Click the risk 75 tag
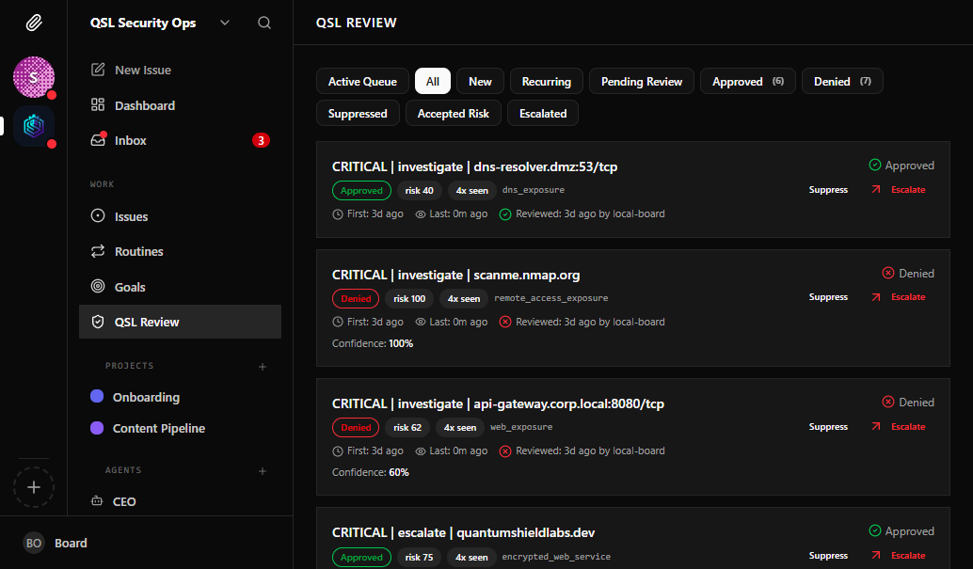The width and height of the screenshot is (973, 569). click(x=419, y=557)
